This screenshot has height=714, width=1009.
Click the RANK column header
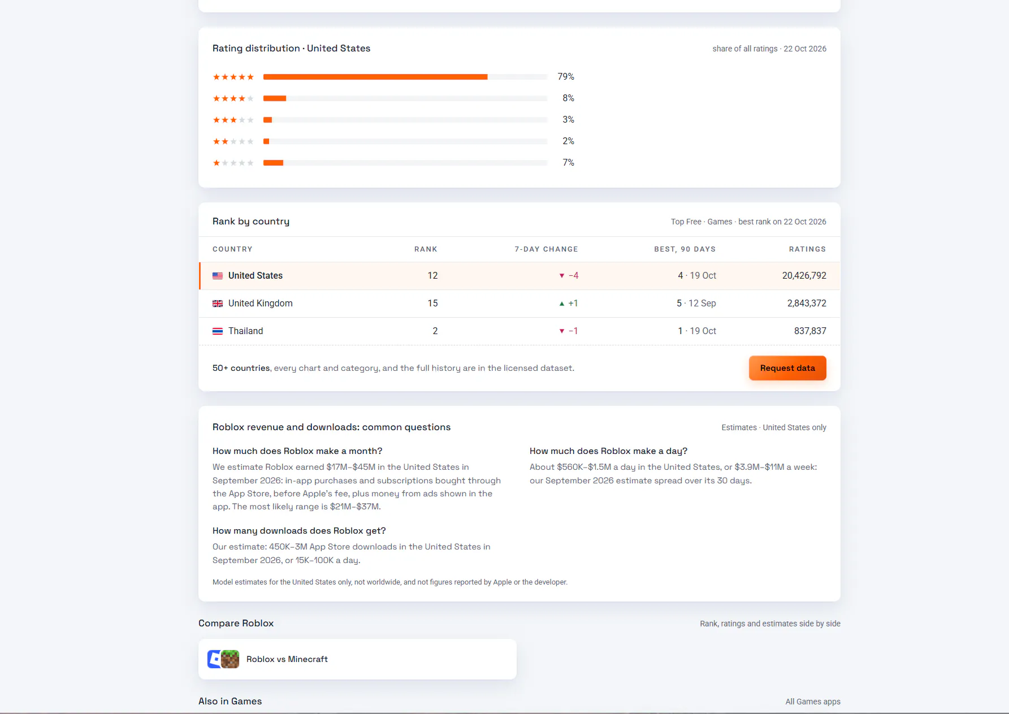[426, 249]
